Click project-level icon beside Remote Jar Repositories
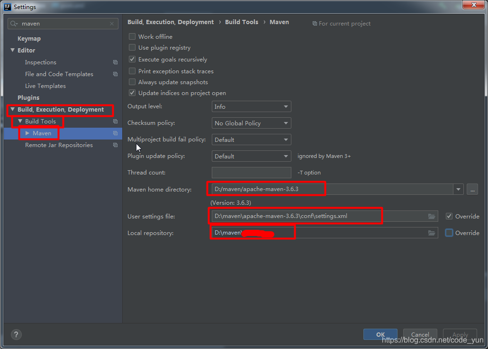This screenshot has height=349, width=488. pos(116,145)
